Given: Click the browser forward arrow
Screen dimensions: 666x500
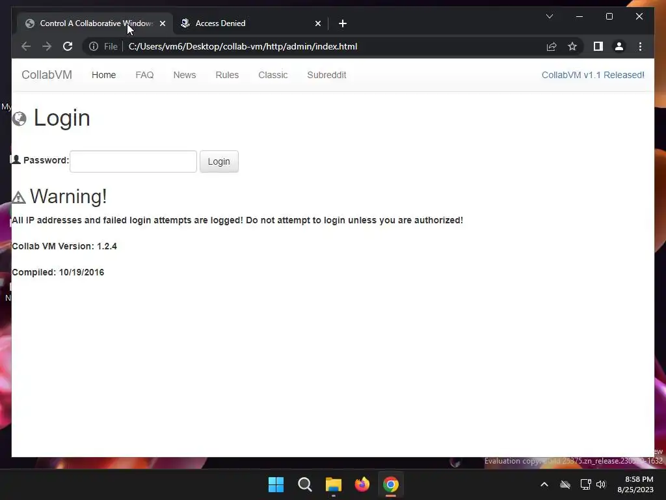Looking at the screenshot, I should [x=47, y=46].
